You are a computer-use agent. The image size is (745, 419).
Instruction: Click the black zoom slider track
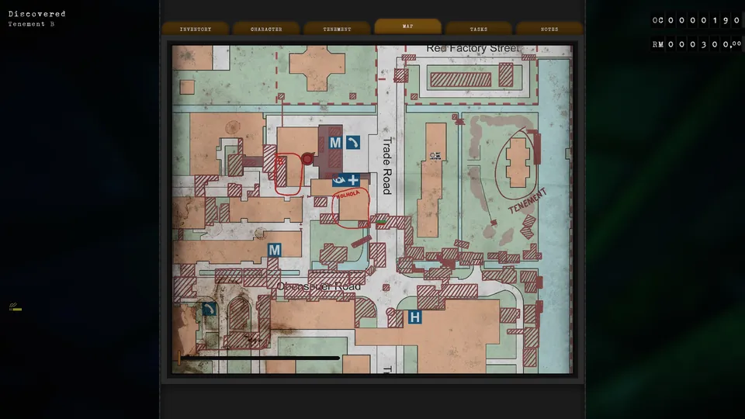coord(261,358)
